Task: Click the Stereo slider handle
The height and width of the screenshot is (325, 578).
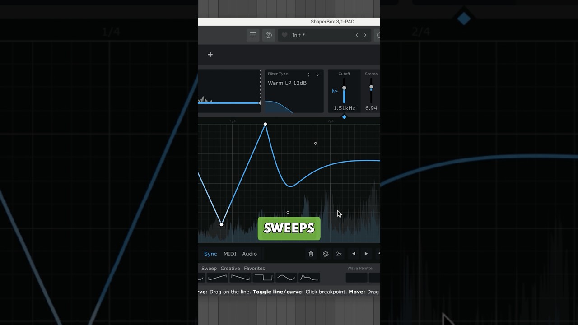Action: [x=371, y=87]
